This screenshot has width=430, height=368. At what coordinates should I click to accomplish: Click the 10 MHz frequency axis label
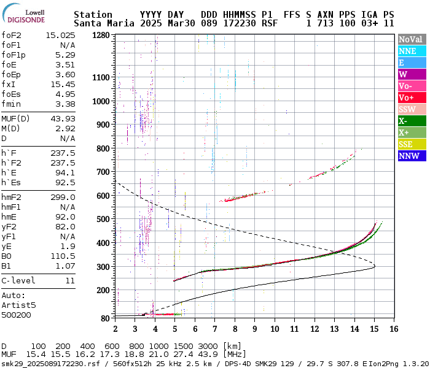point(275,329)
